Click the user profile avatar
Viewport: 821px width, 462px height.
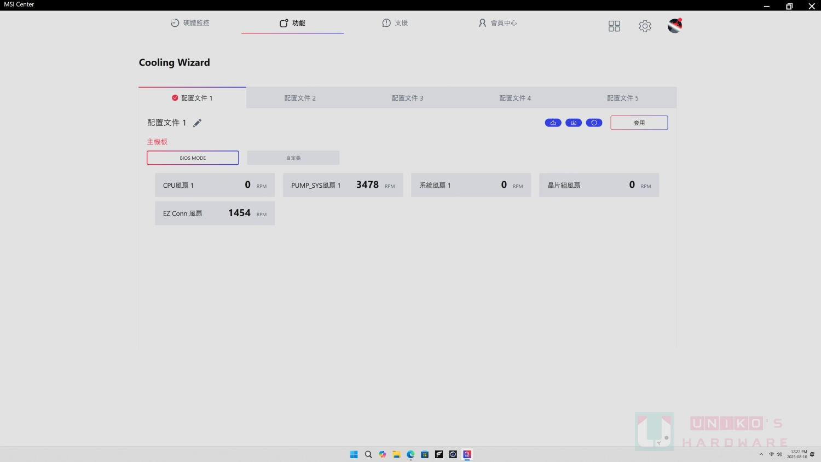click(675, 26)
